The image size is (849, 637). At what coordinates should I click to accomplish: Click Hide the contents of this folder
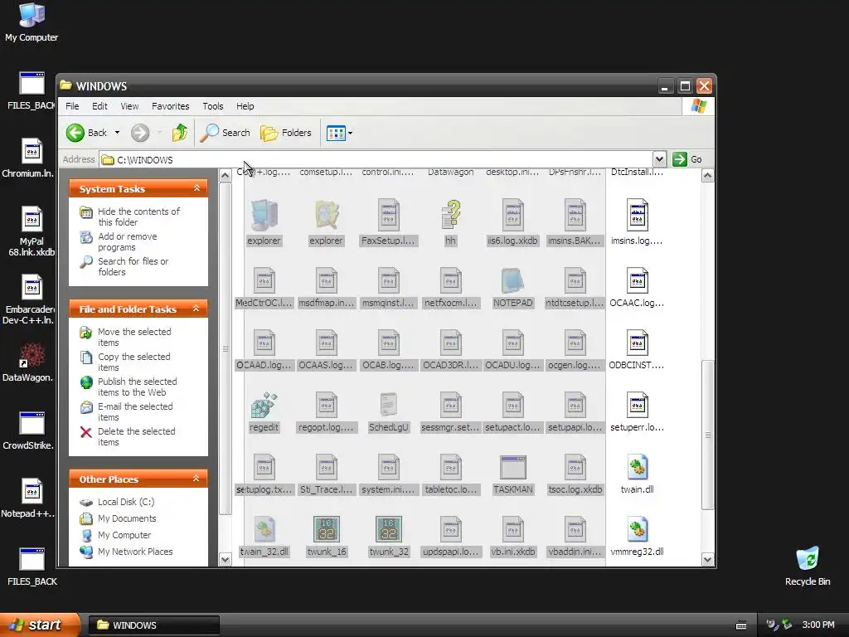pyautogui.click(x=138, y=216)
